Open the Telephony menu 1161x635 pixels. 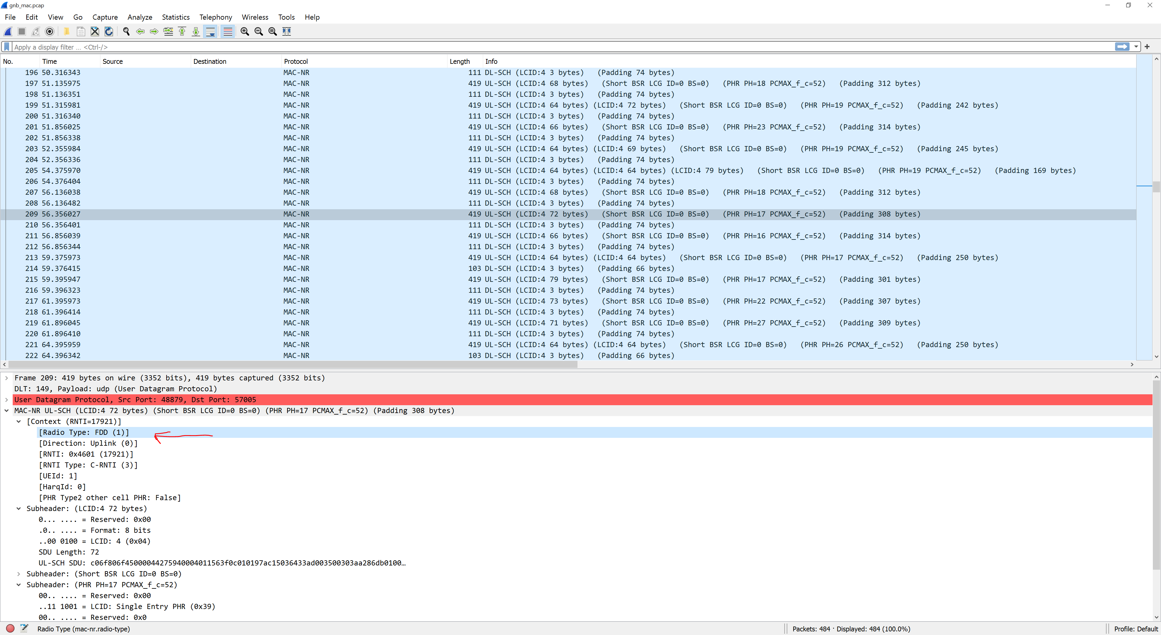(x=216, y=17)
